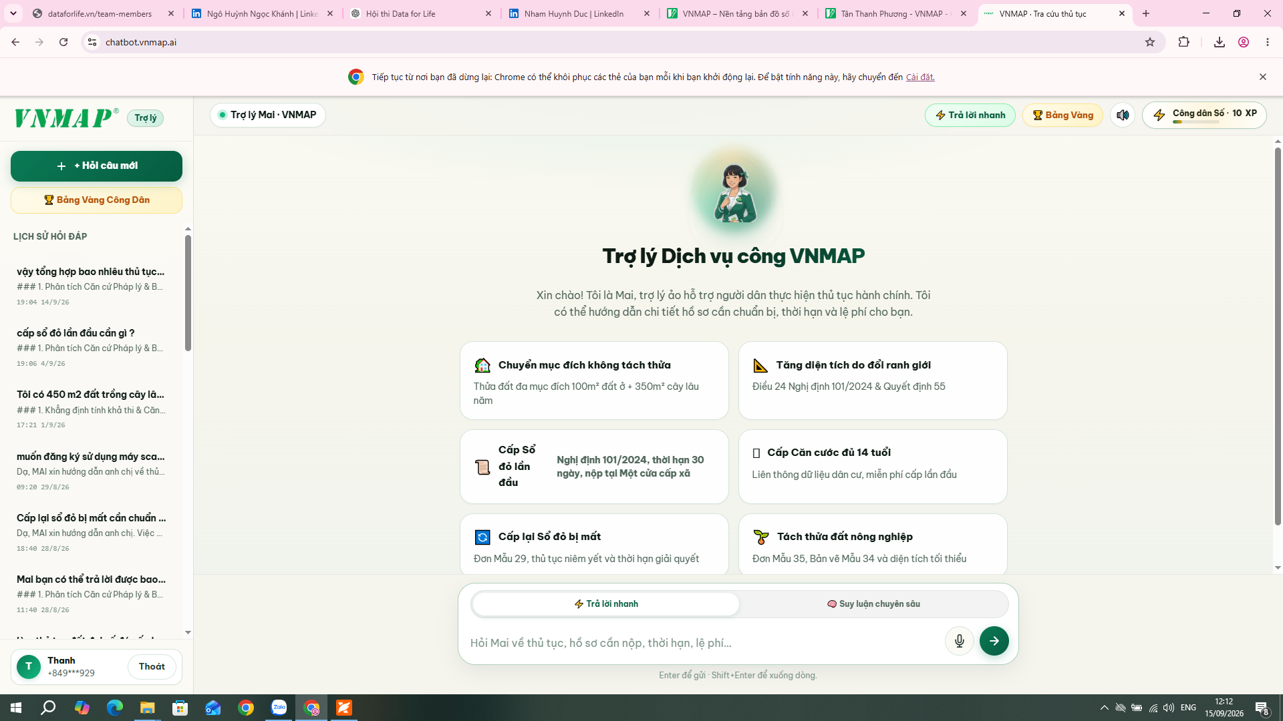Image resolution: width=1283 pixels, height=721 pixels.
Task: Open Windows Search in the taskbar
Action: pyautogui.click(x=48, y=708)
